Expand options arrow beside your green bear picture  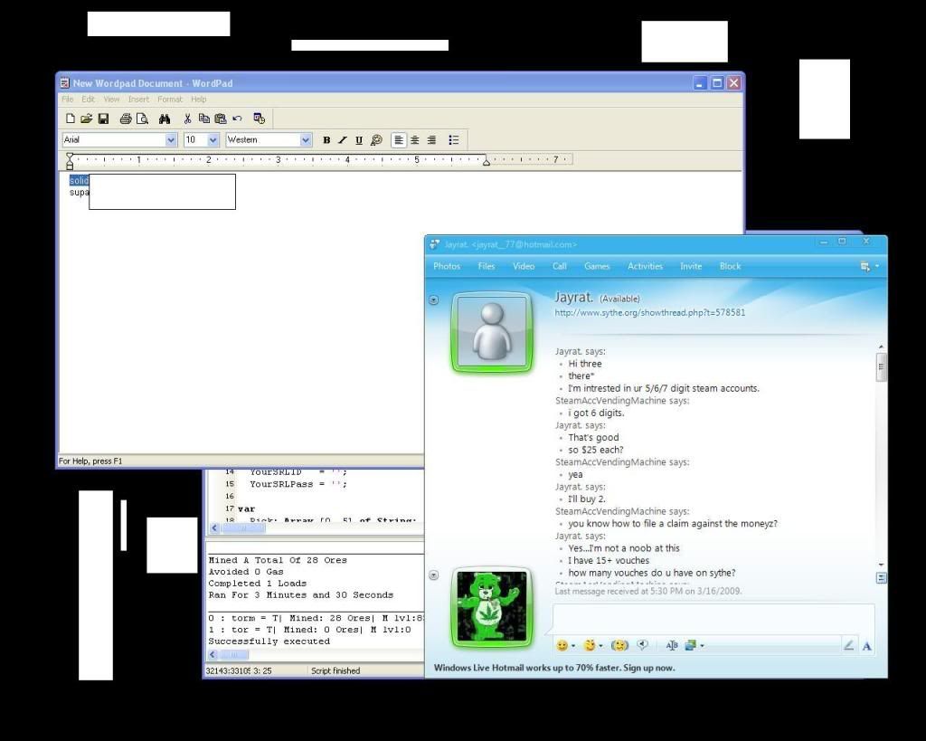click(433, 575)
